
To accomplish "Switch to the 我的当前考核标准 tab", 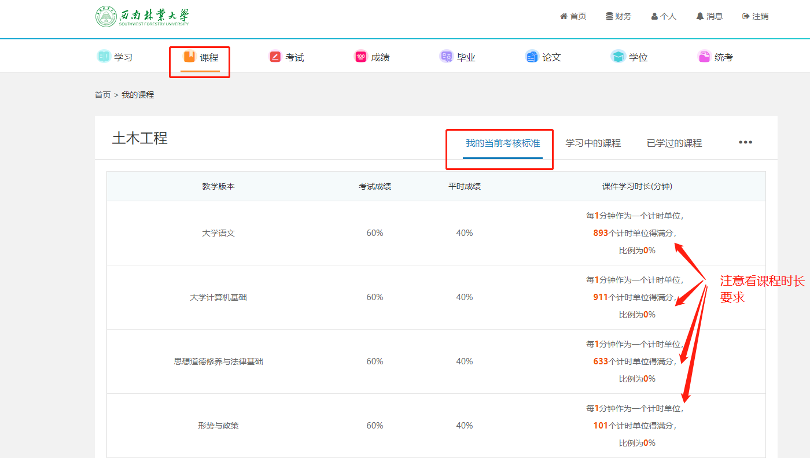I will click(503, 143).
